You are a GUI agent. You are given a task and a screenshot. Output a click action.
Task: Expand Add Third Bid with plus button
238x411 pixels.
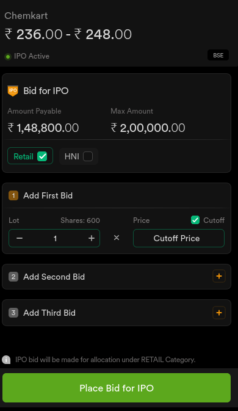[219, 313]
